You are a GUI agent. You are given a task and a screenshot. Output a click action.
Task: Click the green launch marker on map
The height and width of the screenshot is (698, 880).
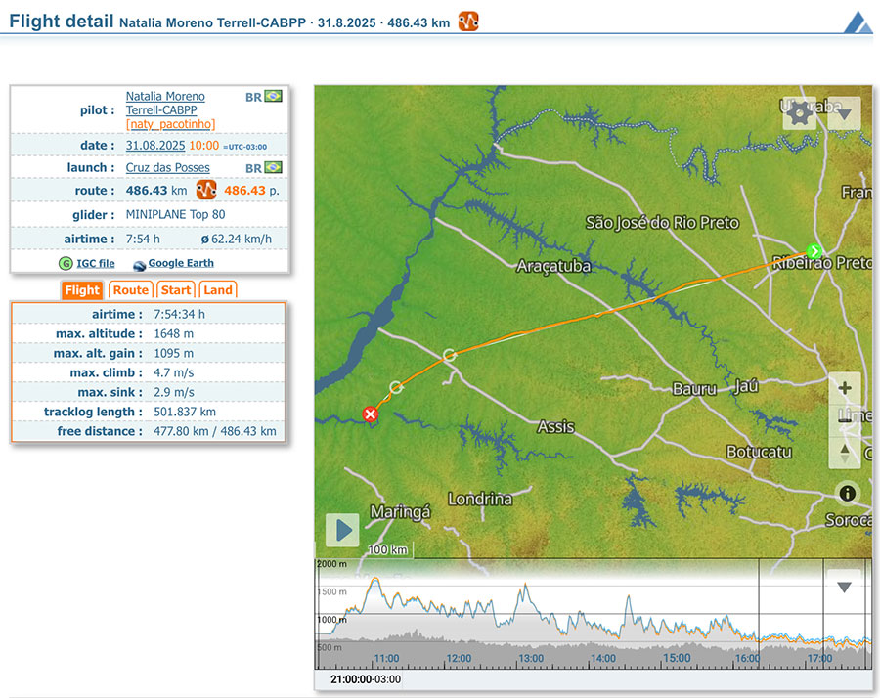(814, 251)
